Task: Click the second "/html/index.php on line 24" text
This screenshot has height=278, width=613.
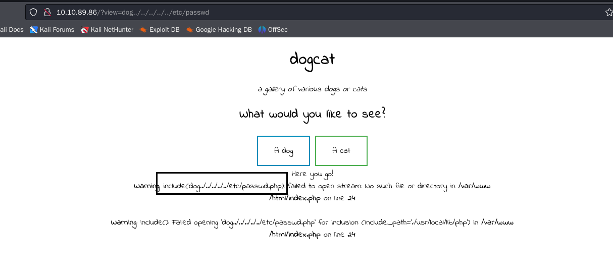Action: point(313,235)
